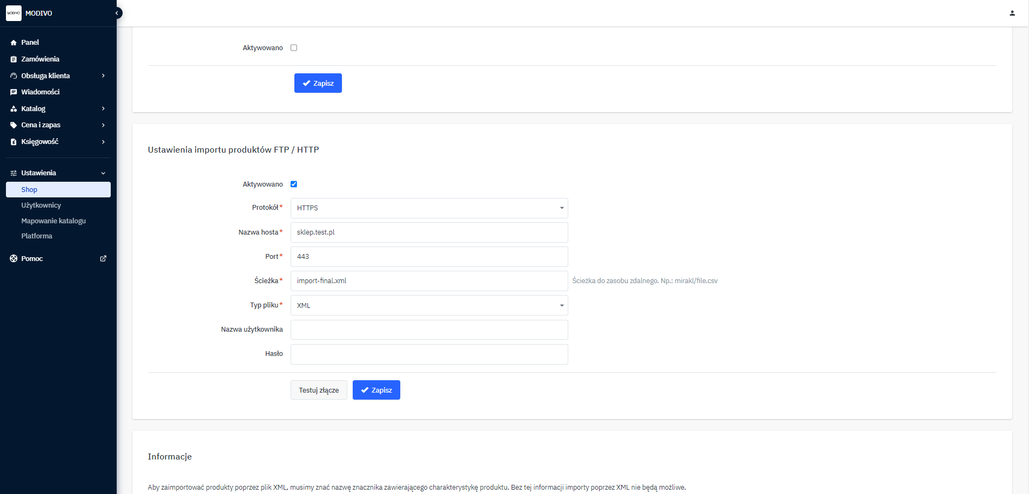The image size is (1029, 494).
Task: Click the MODIVO logo in sidebar header
Action: click(x=14, y=13)
